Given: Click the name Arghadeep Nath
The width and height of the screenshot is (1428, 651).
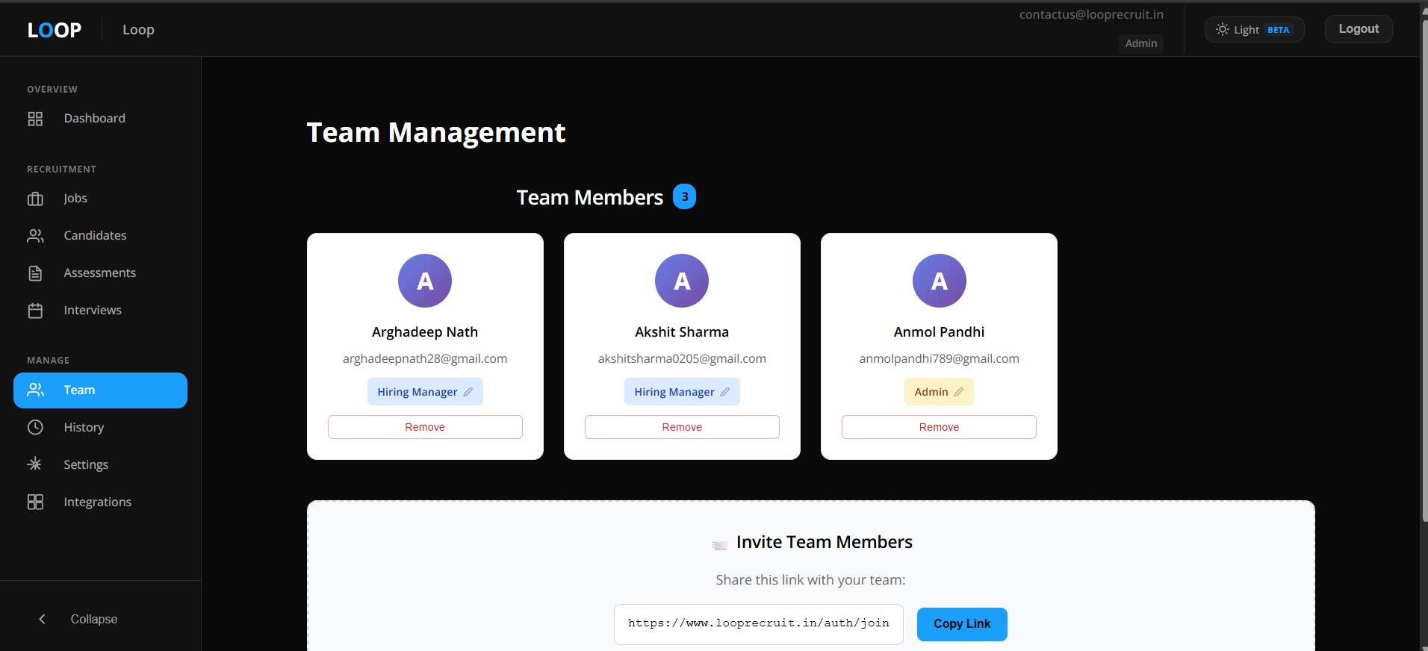Looking at the screenshot, I should pos(425,332).
